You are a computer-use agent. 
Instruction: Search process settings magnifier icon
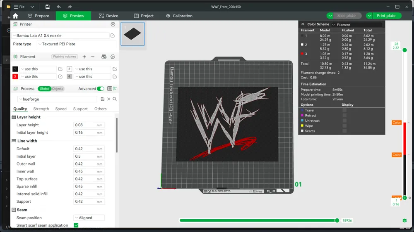(115, 99)
